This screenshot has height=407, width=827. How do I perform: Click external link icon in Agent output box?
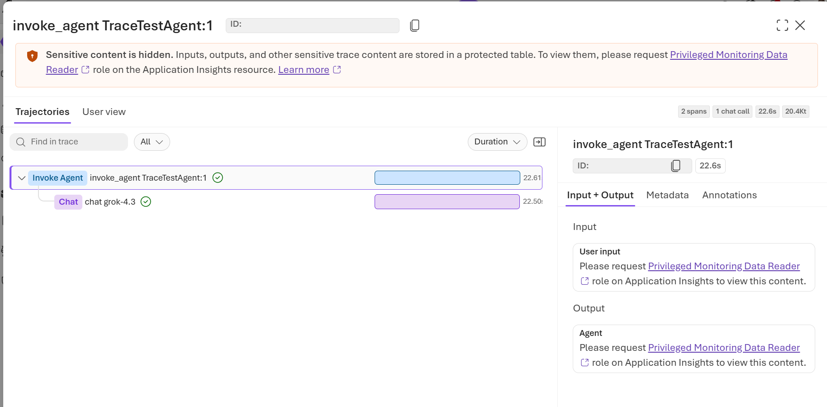coord(585,363)
